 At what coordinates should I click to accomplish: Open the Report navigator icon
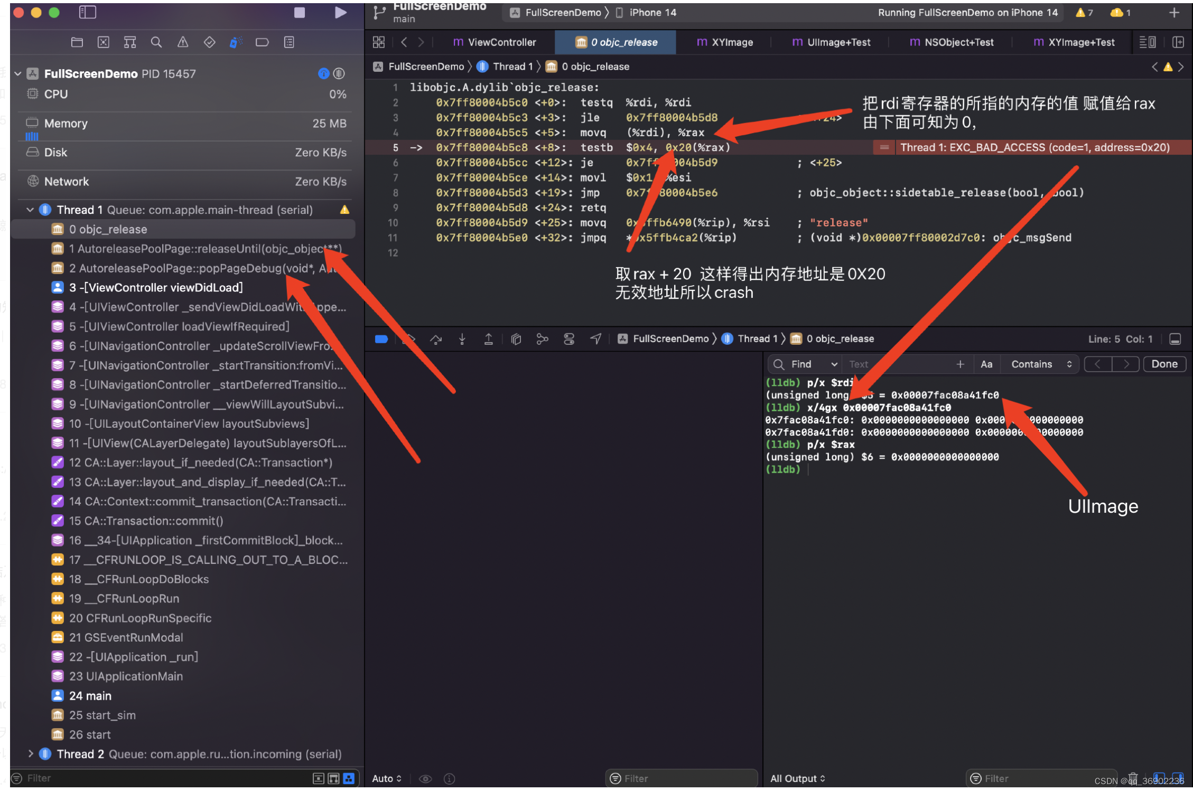coord(289,42)
